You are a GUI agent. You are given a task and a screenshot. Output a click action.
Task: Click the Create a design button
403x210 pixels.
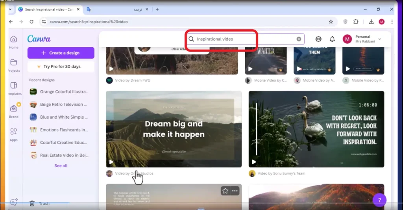[x=61, y=53]
